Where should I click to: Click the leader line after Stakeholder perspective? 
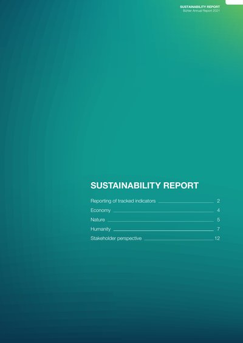coord(179,240)
